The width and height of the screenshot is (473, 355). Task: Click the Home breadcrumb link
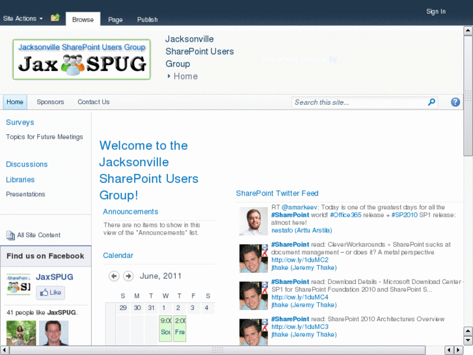coord(185,76)
